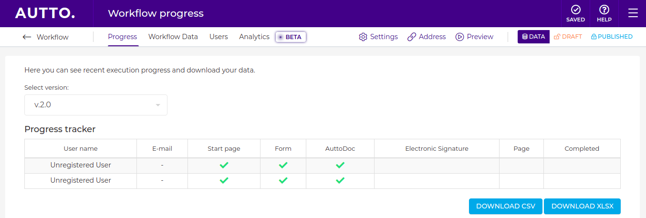The width and height of the screenshot is (646, 218).
Task: Click the dropdown arrow beside v.2.0
Action: (158, 105)
